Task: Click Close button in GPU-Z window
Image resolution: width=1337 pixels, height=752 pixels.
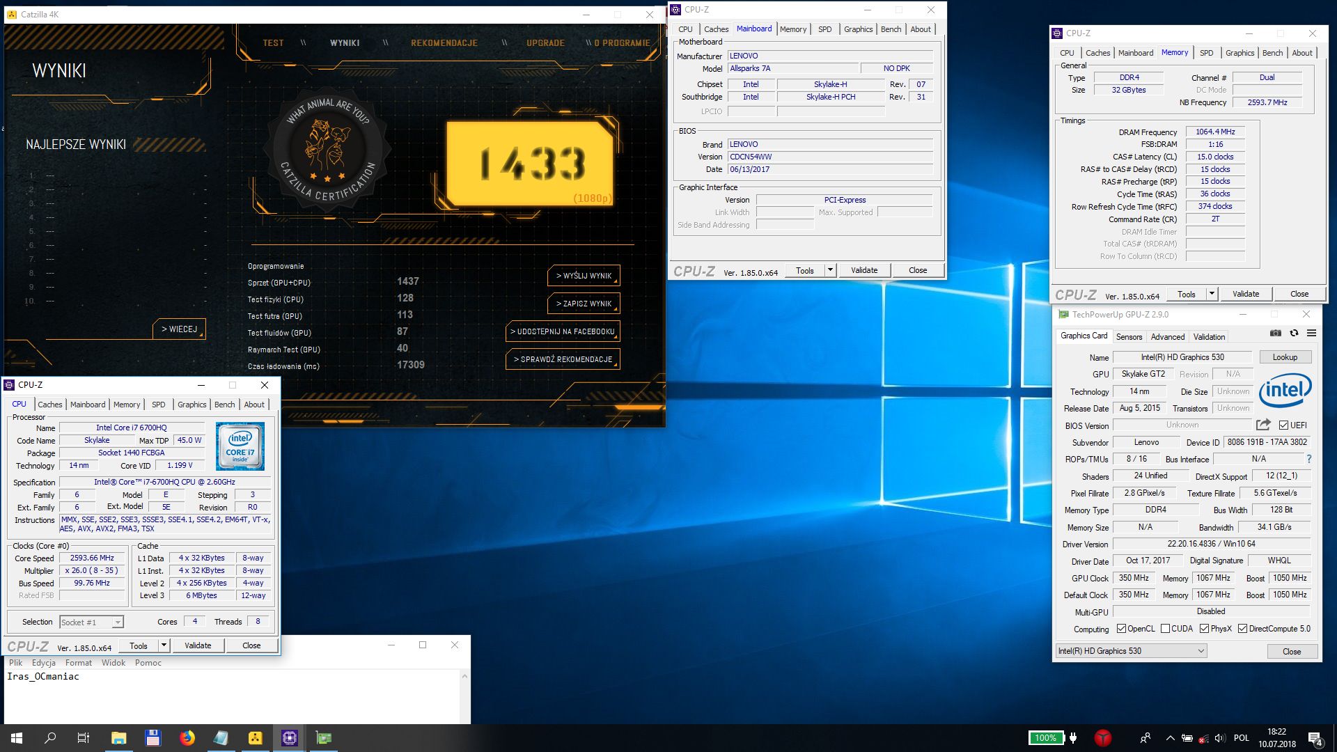Action: [x=1292, y=652]
